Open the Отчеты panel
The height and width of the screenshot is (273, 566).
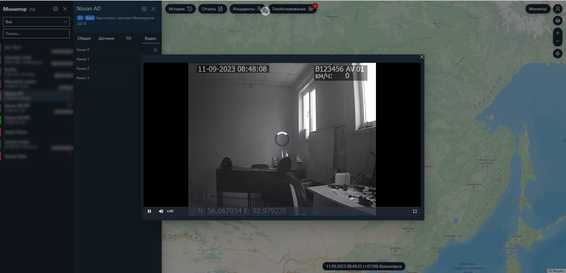212,8
